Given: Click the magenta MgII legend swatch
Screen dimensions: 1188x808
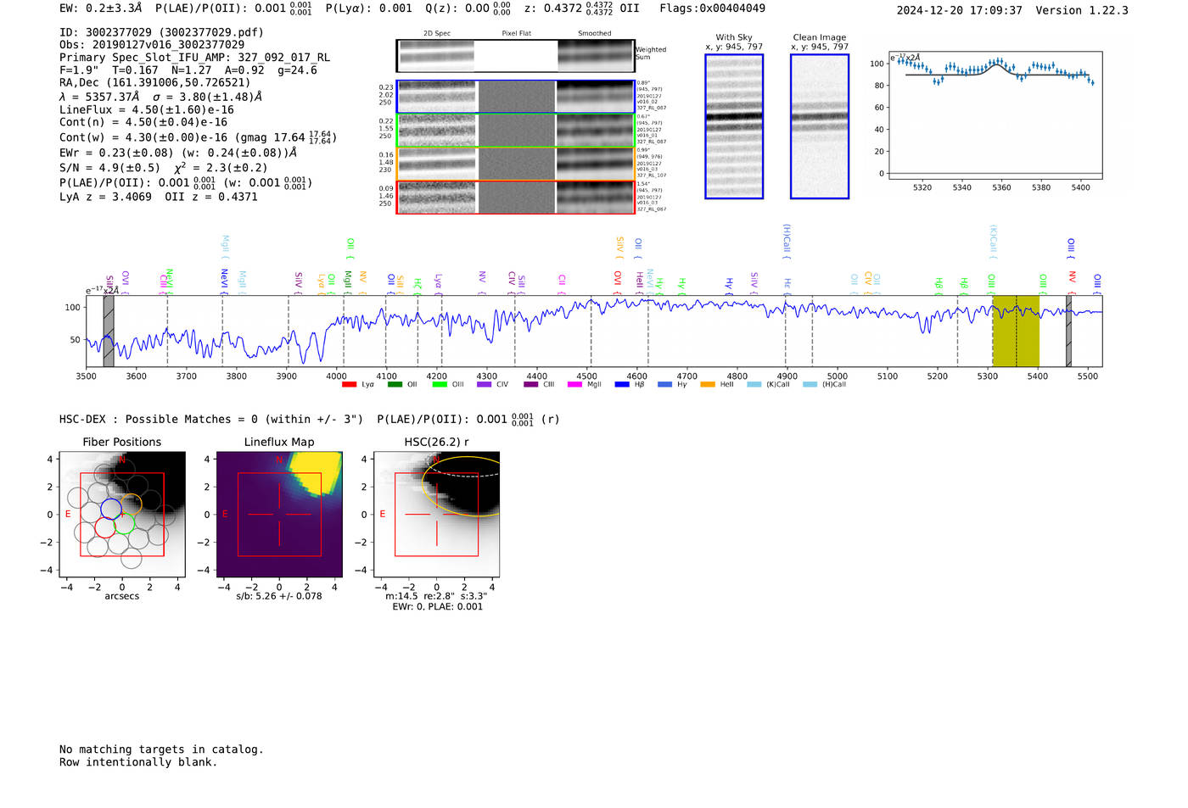Looking at the screenshot, I should [x=574, y=385].
